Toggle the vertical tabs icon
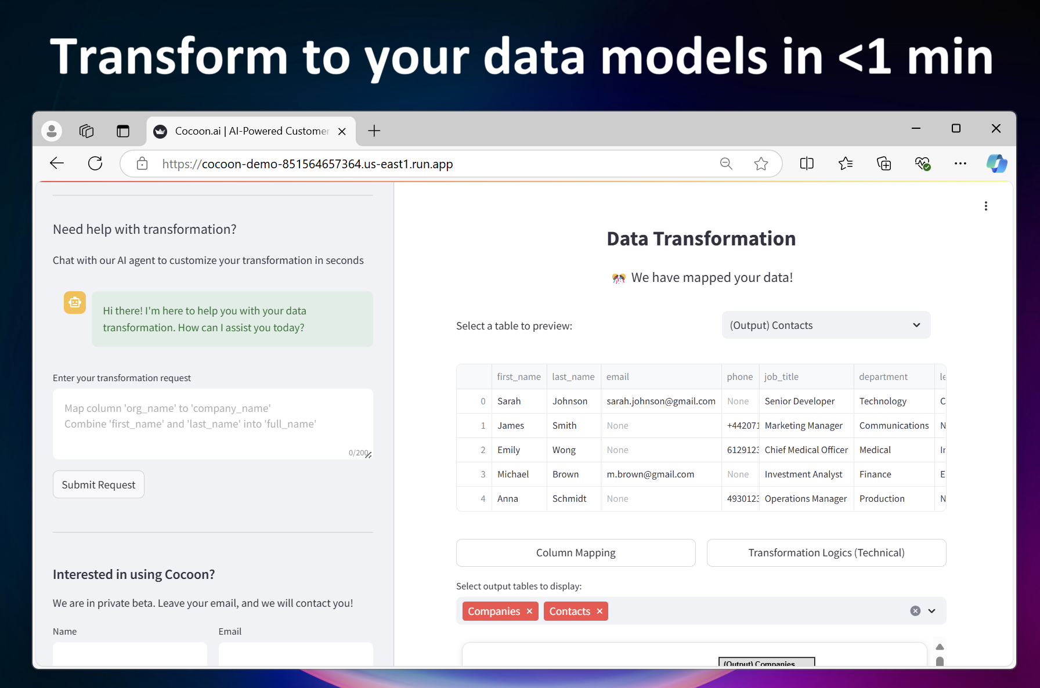Image resolution: width=1040 pixels, height=688 pixels. (123, 131)
